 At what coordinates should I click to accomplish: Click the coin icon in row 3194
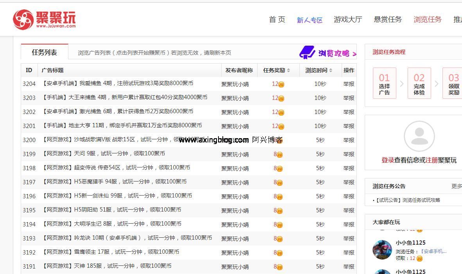pos(279,225)
